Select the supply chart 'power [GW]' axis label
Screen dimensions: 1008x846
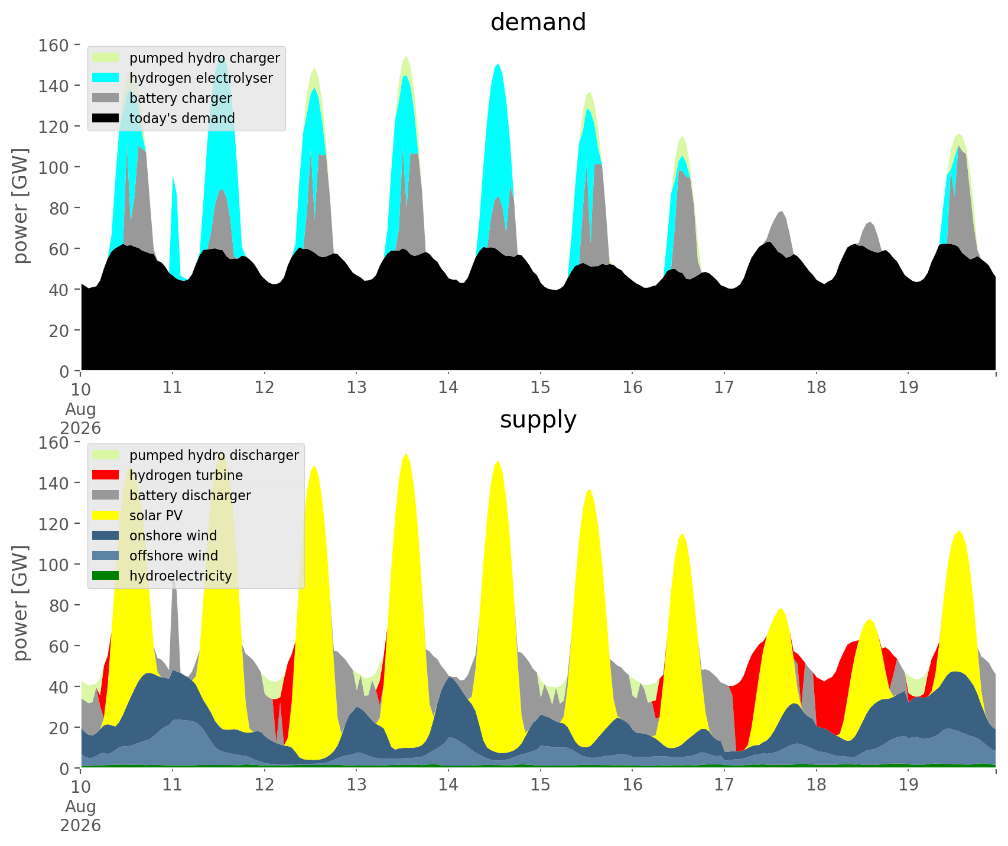[x=21, y=604]
